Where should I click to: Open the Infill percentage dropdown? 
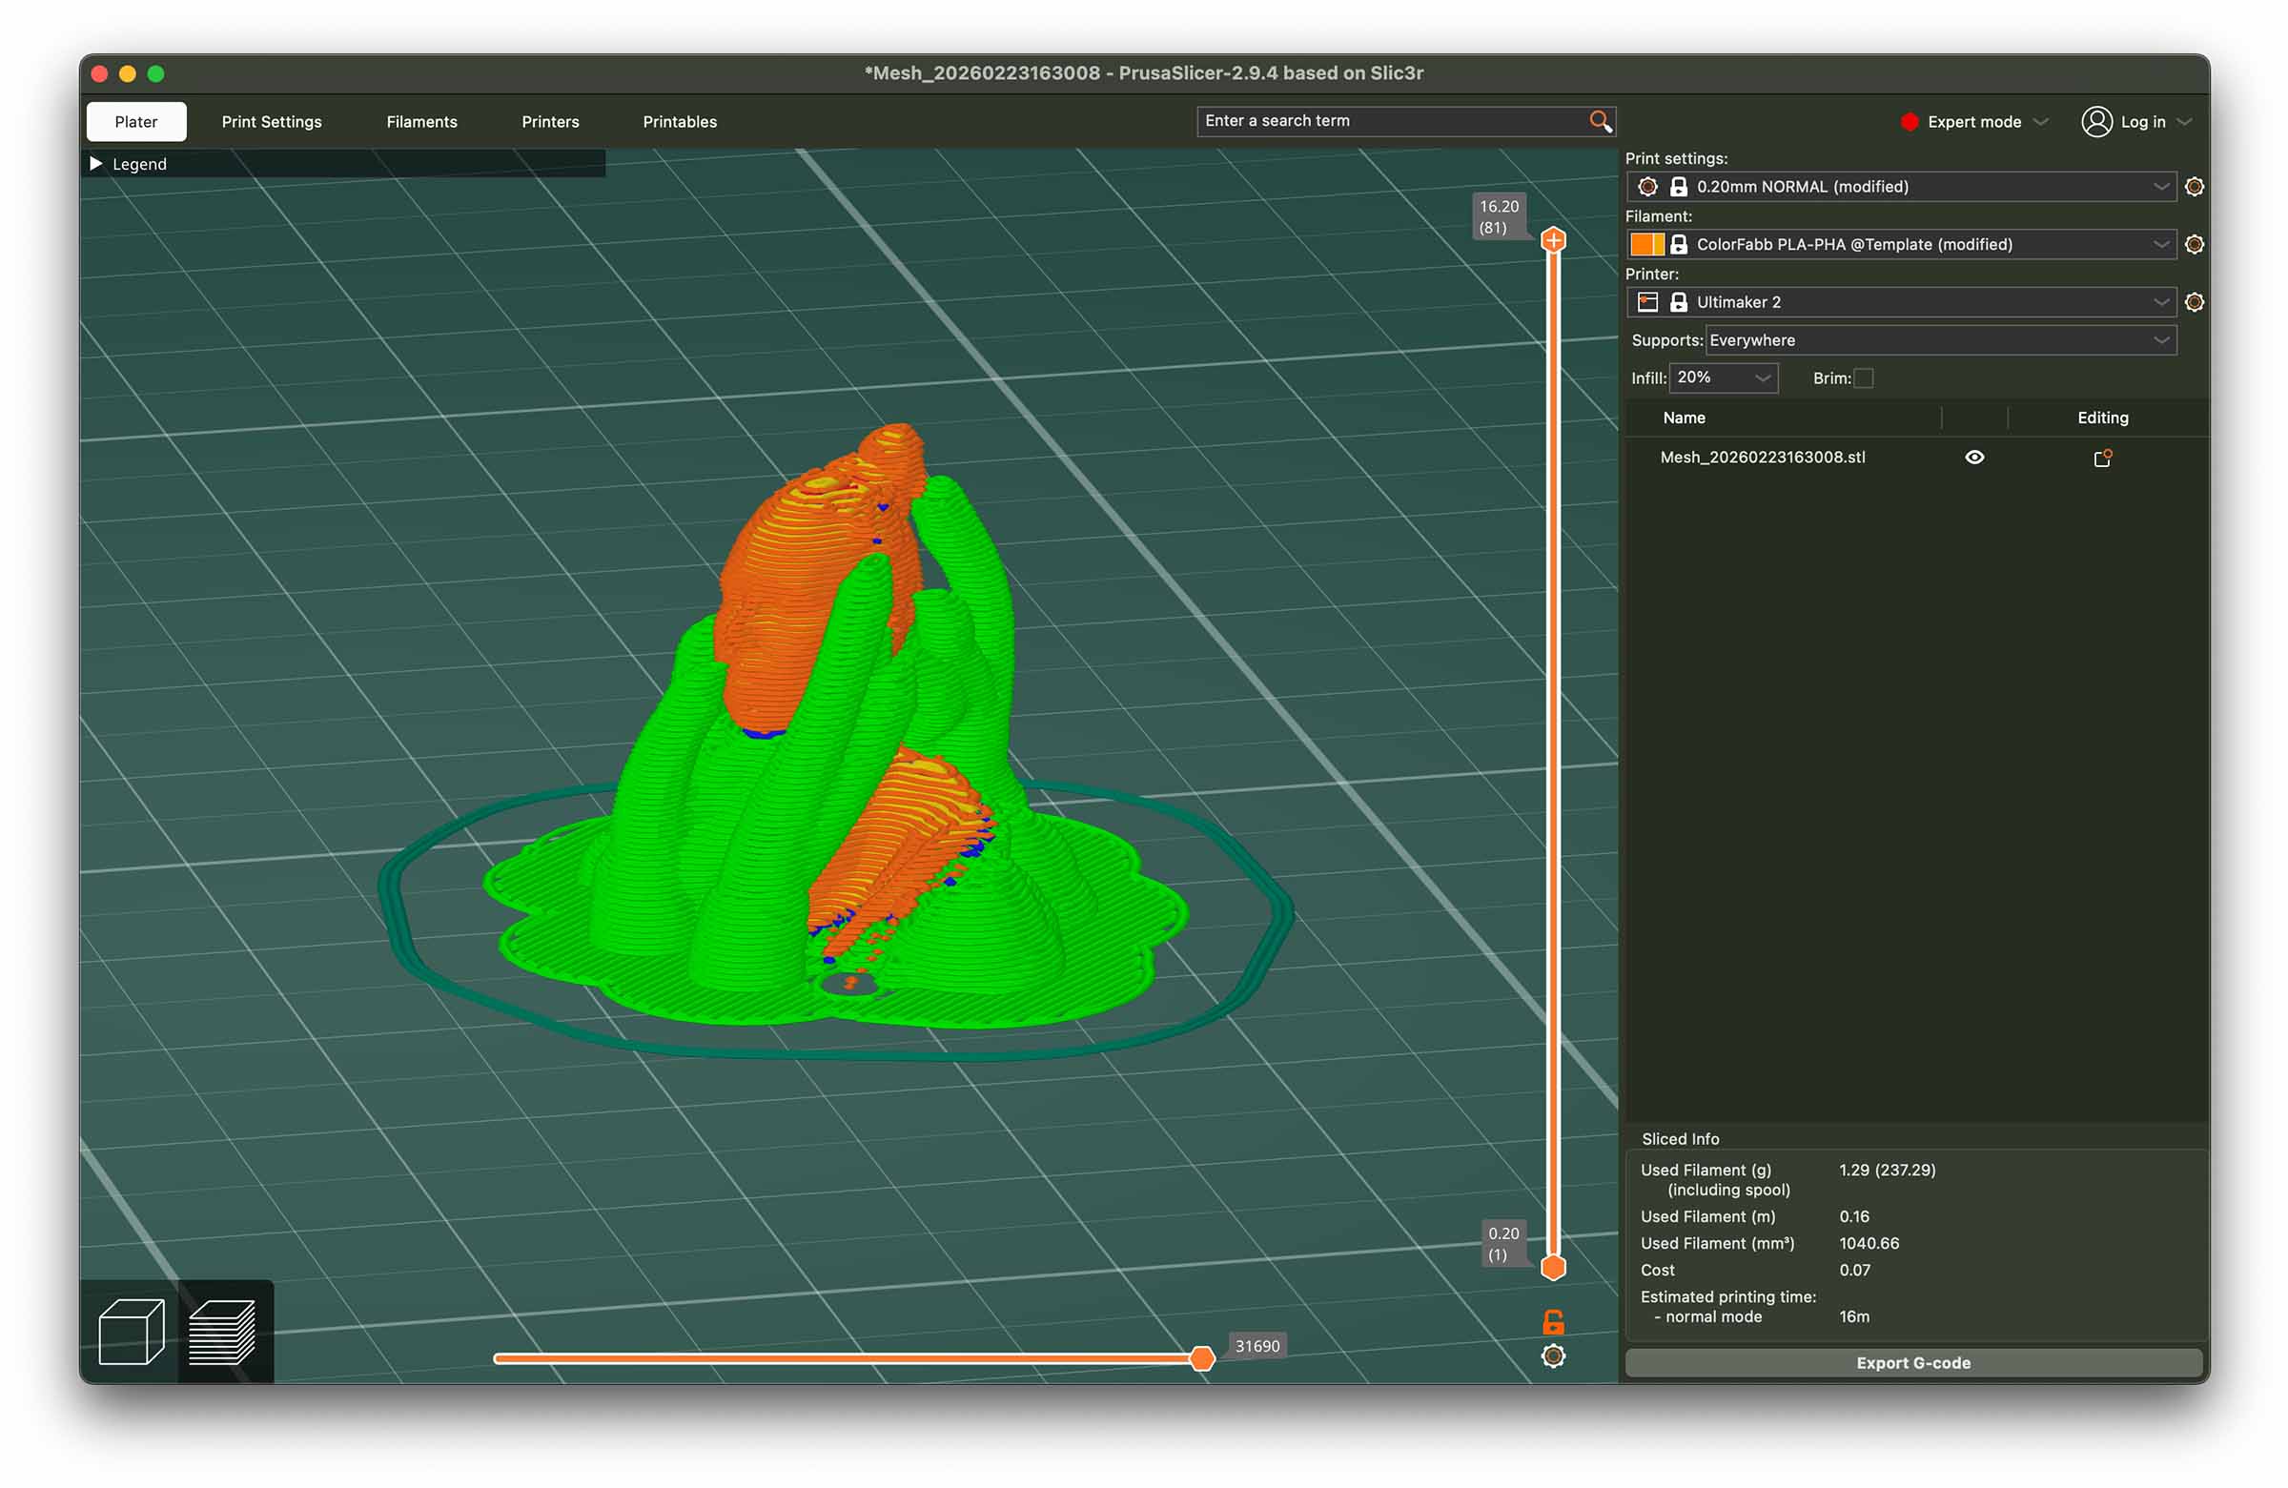pyautogui.click(x=1724, y=377)
